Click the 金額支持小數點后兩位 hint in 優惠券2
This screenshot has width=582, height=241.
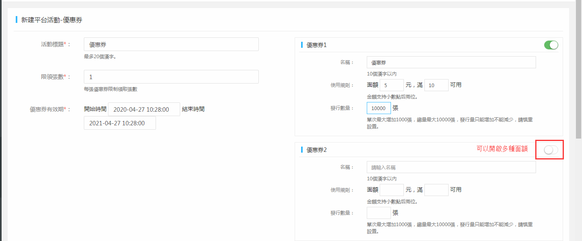(392, 202)
